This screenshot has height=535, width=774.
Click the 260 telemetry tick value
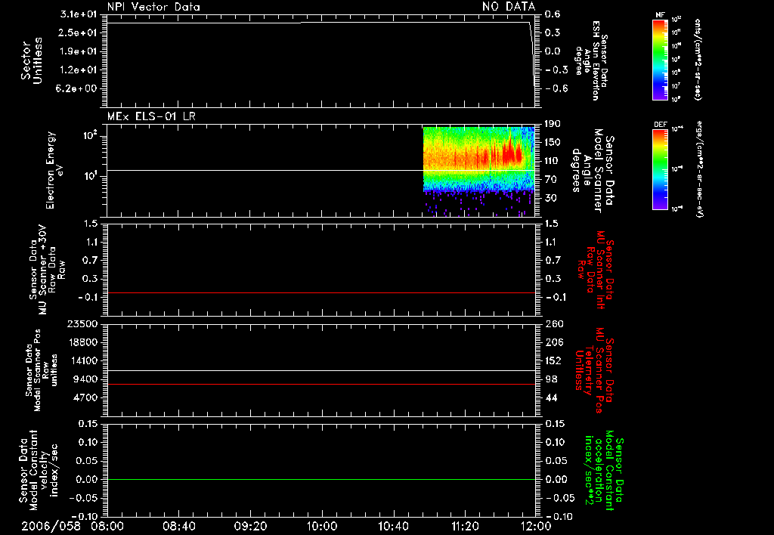[554, 324]
